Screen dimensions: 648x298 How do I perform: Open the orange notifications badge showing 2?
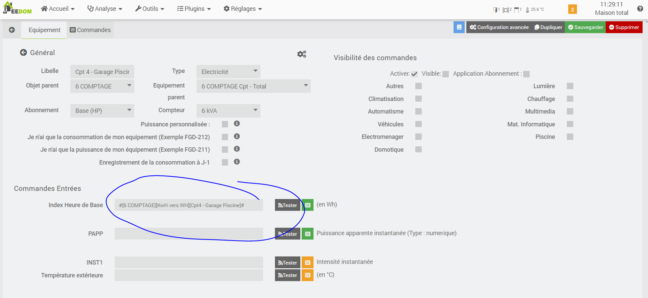tap(572, 9)
